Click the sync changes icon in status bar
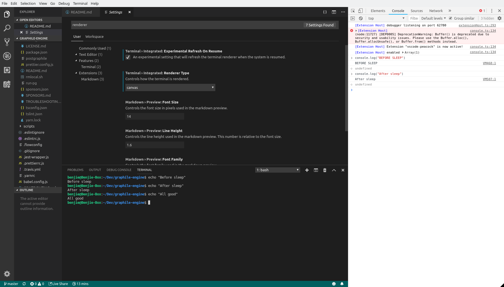 point(24,284)
